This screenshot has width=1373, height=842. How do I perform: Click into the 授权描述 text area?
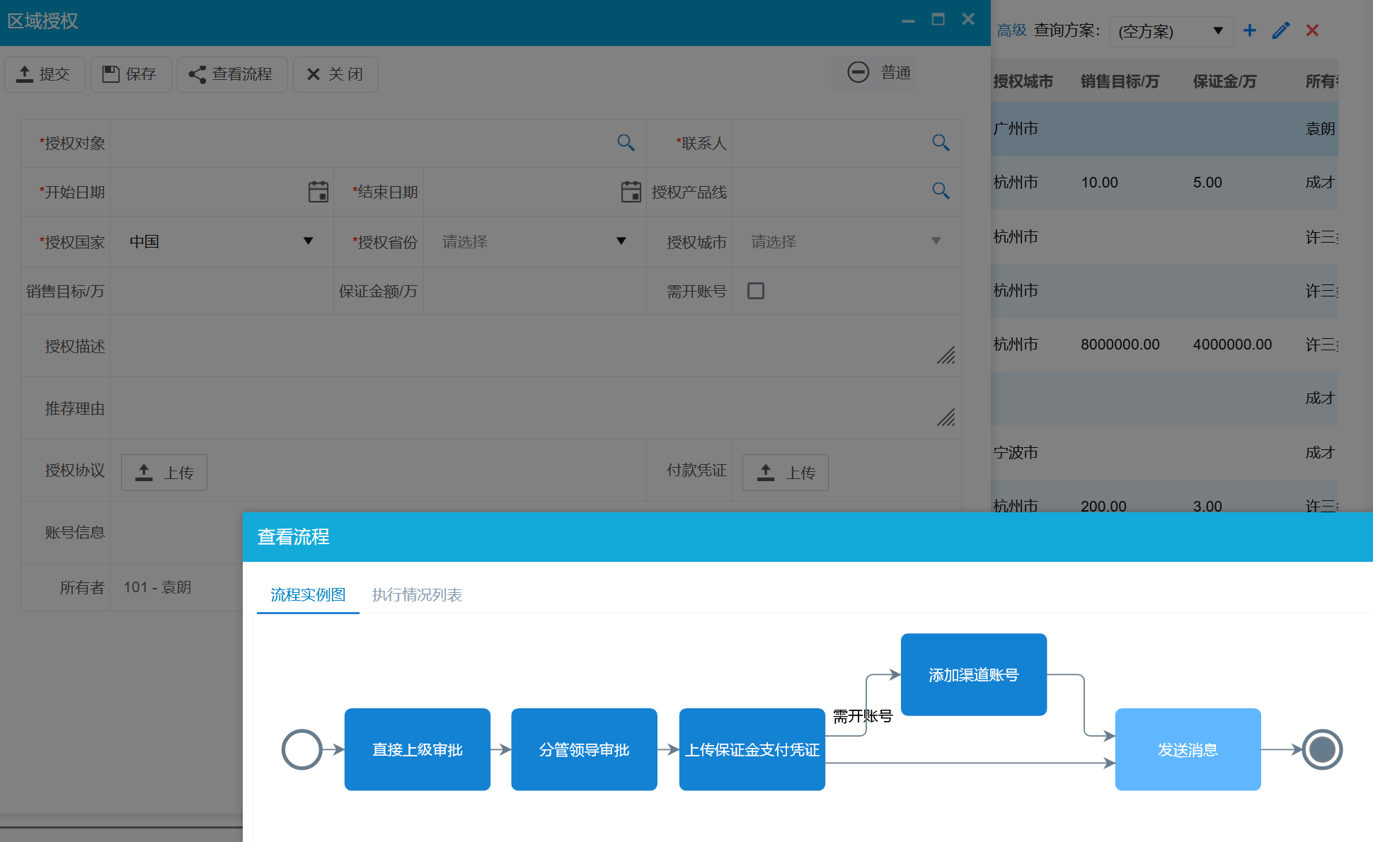pyautogui.click(x=534, y=346)
